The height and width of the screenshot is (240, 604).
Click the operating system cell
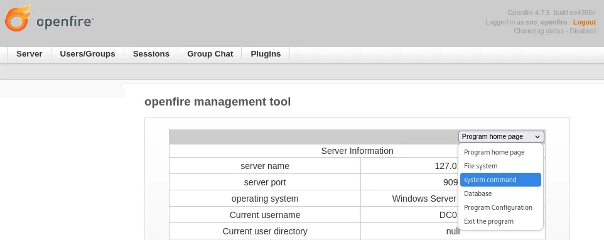pos(265,199)
